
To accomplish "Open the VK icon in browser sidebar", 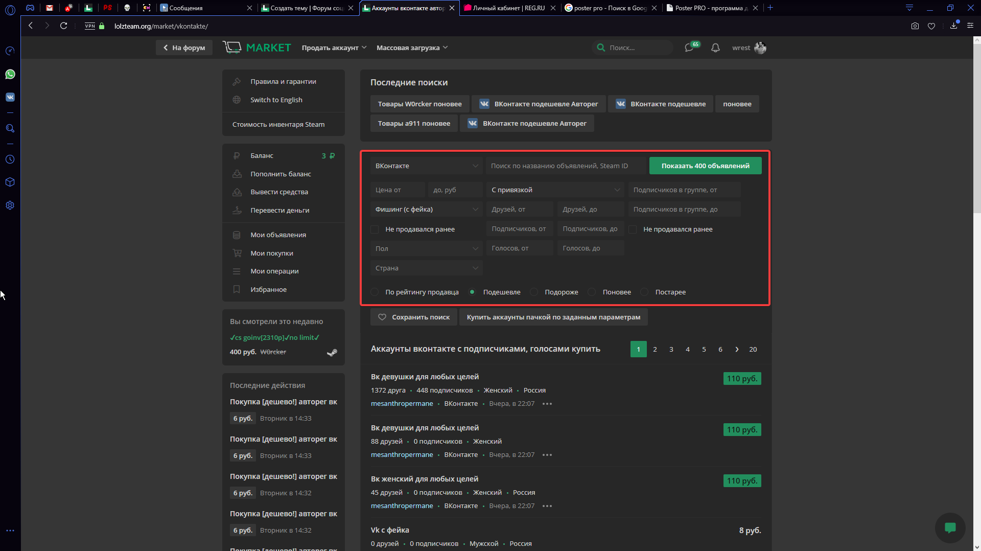I will pos(10,97).
